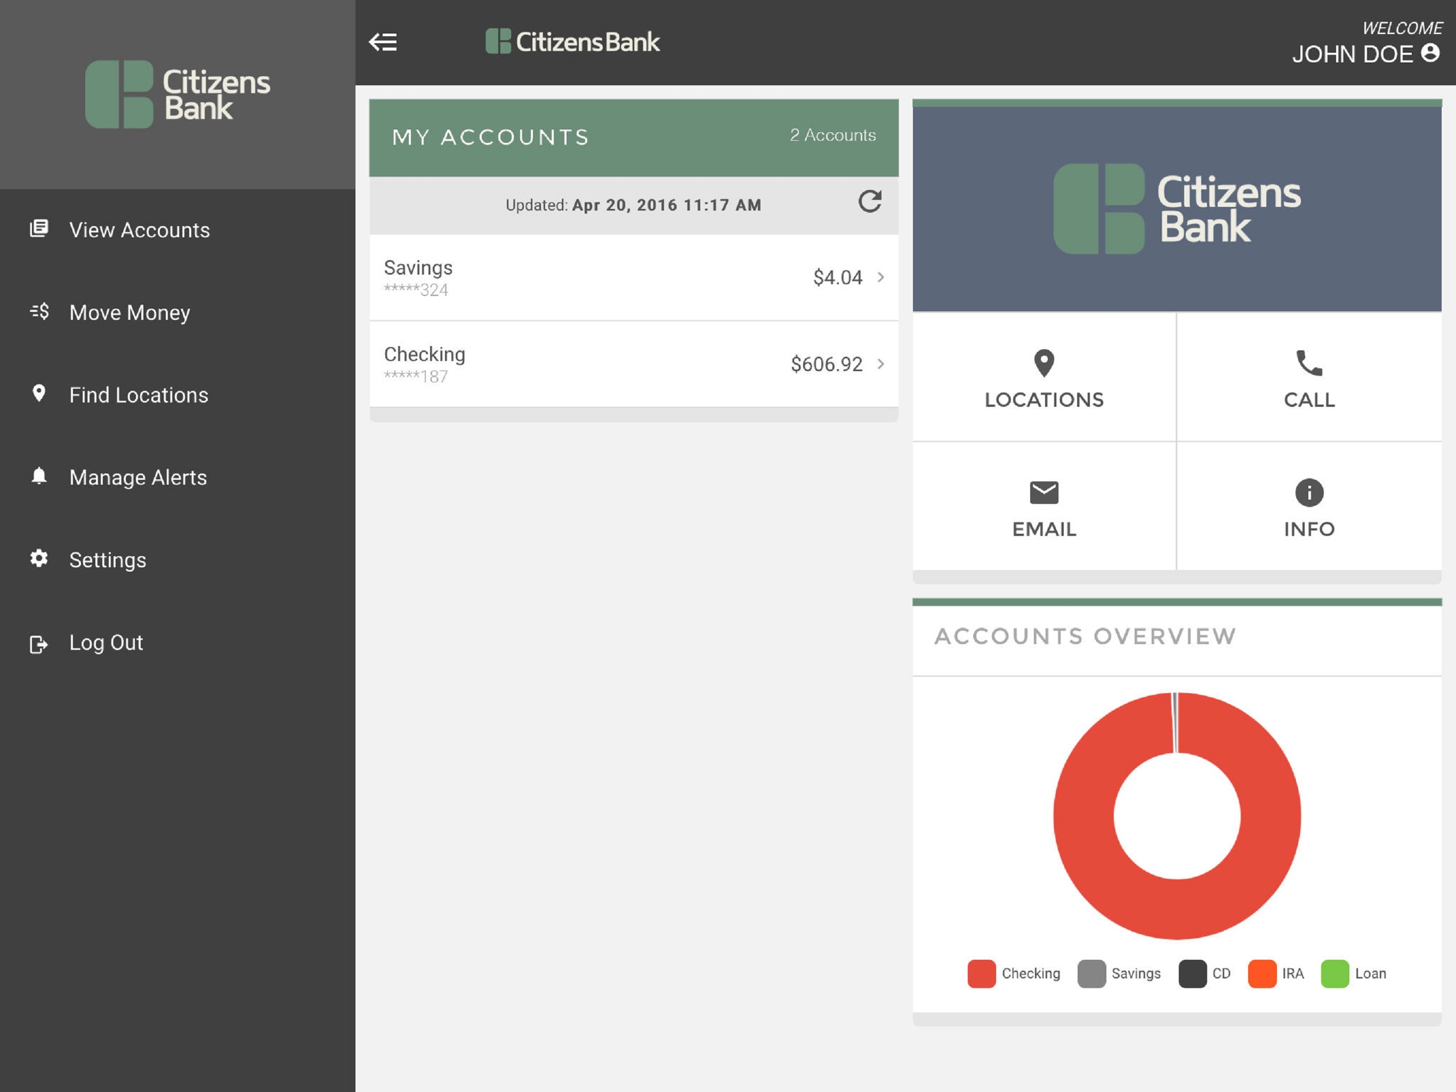Click the WELCOME text in the header
This screenshot has width=1456, height=1092.
coord(1402,28)
